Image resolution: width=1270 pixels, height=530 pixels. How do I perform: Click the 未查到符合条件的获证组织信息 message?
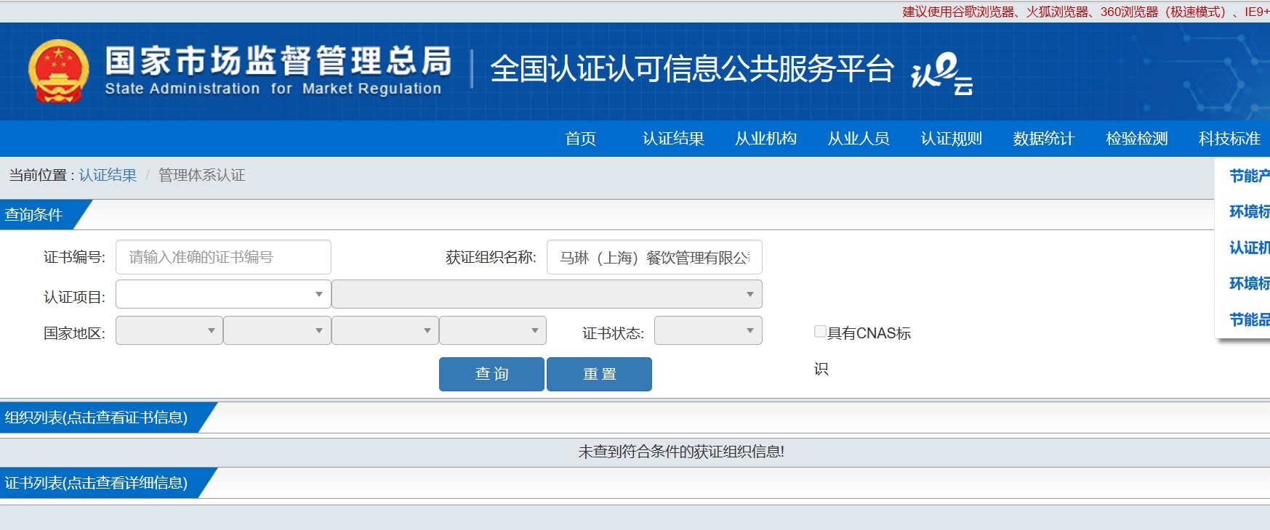[x=681, y=452]
